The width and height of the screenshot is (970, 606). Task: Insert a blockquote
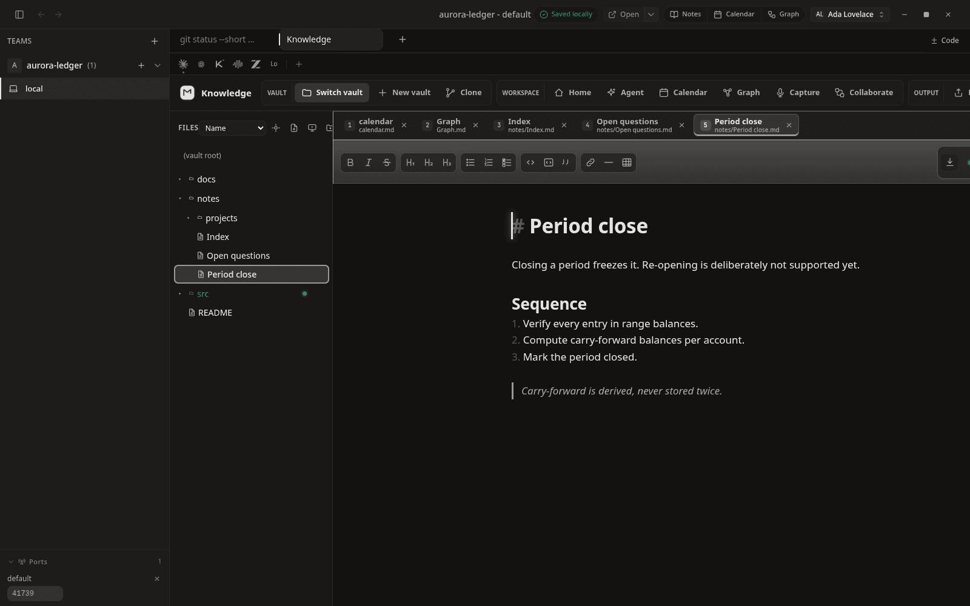566,162
